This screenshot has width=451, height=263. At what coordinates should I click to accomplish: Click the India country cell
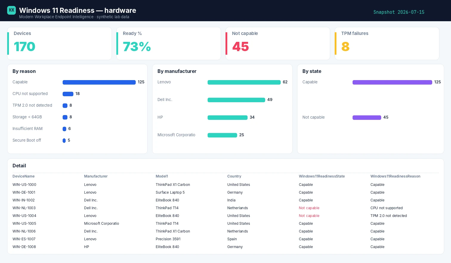coord(231,200)
